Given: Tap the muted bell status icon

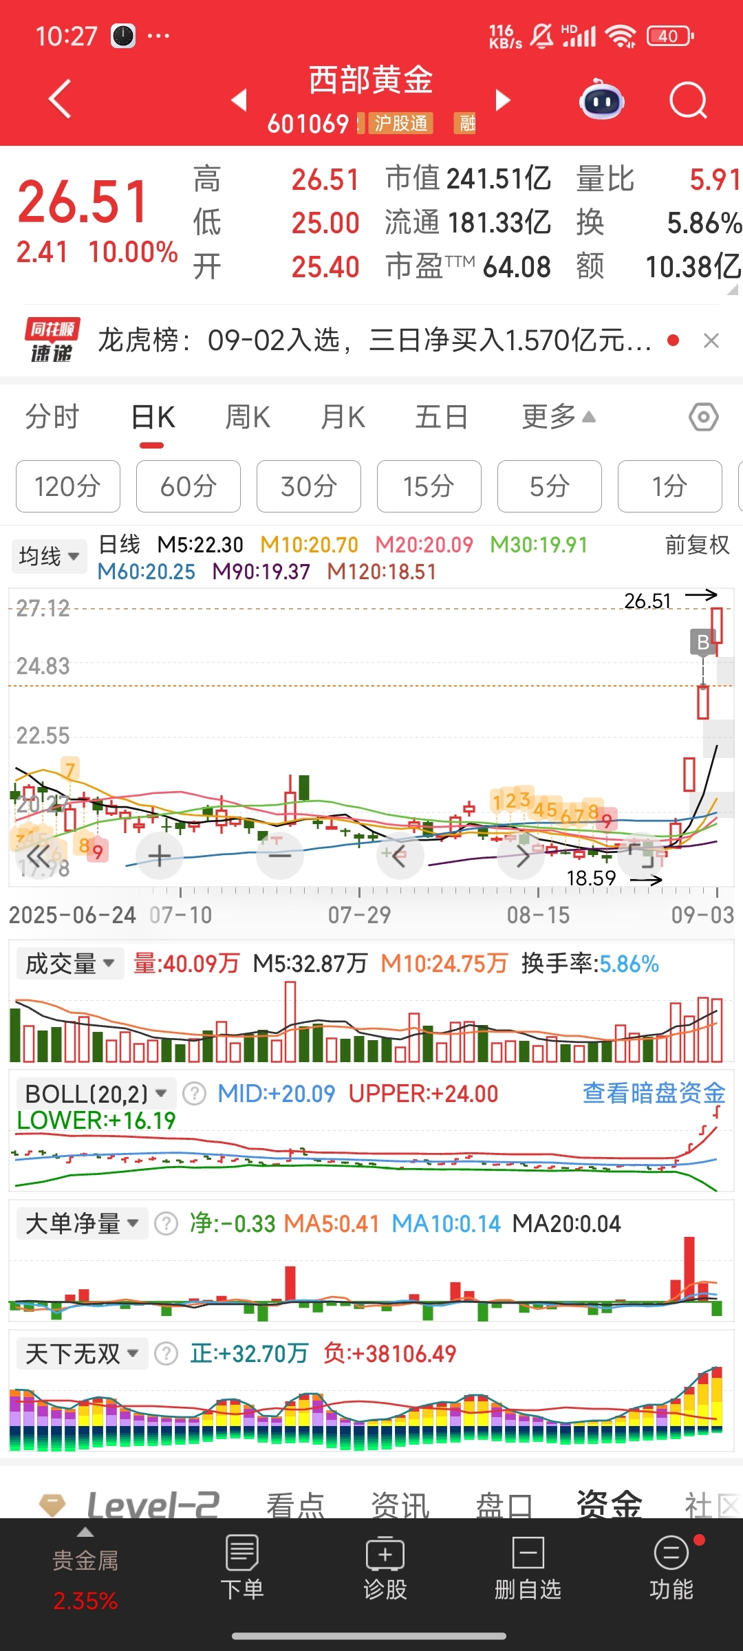Looking at the screenshot, I should point(541,36).
